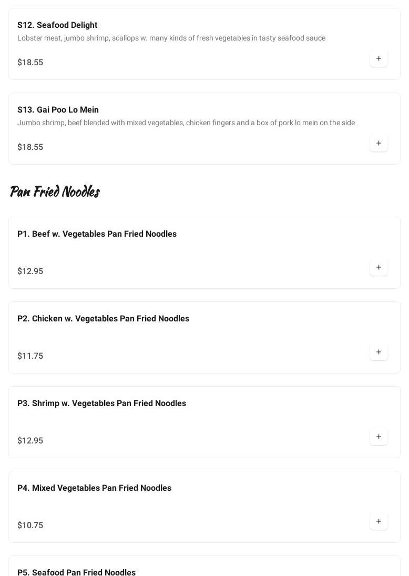Click plus button for Gai Poo Lo Mein
This screenshot has height=576, width=409.
379,143
